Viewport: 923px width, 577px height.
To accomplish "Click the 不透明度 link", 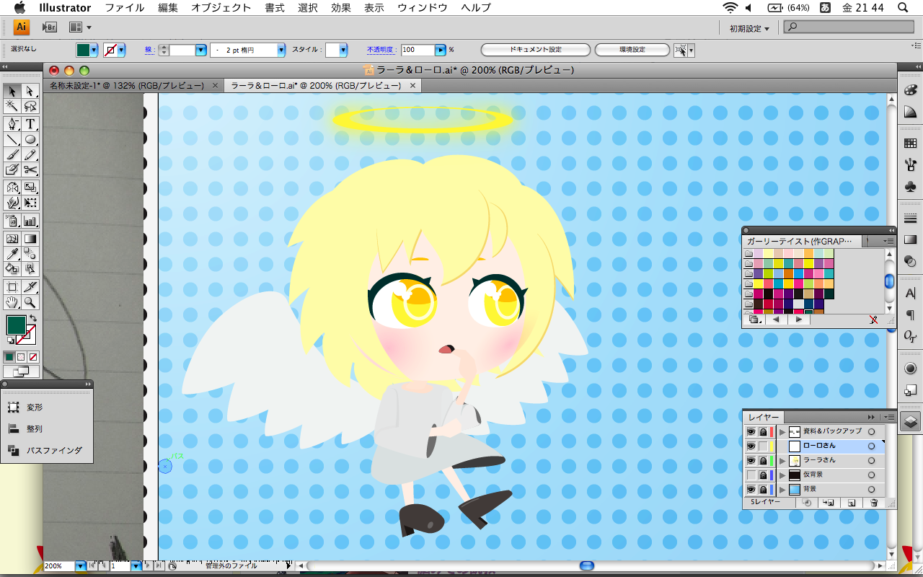I will [x=380, y=50].
